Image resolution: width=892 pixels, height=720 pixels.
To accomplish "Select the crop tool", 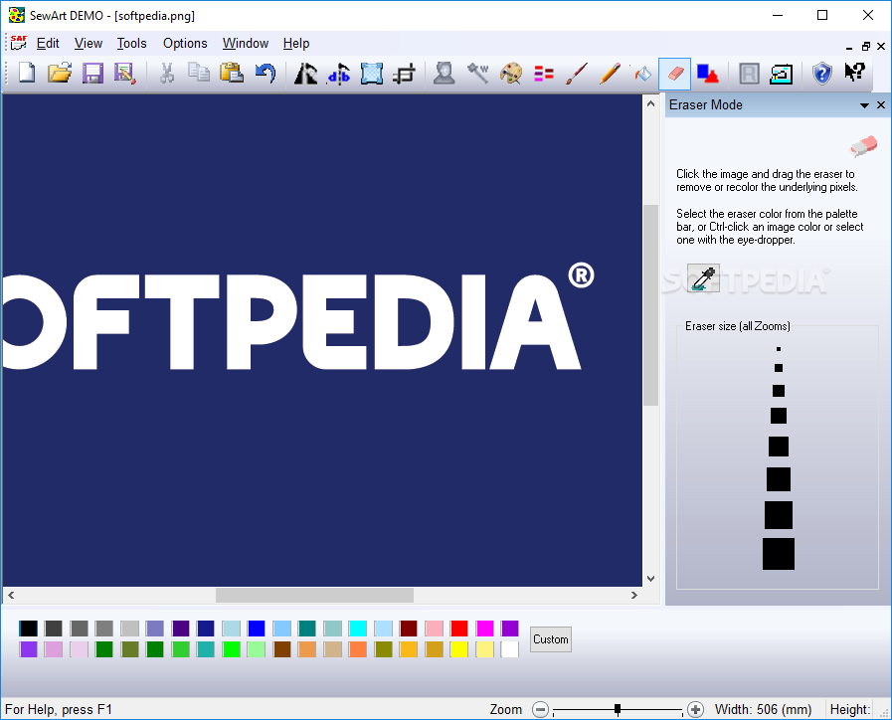I will click(x=404, y=74).
